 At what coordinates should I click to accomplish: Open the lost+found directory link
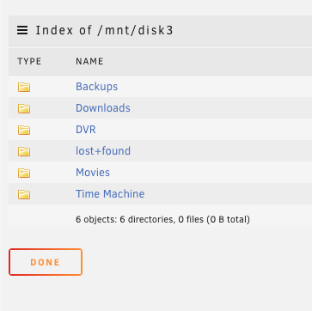point(103,151)
